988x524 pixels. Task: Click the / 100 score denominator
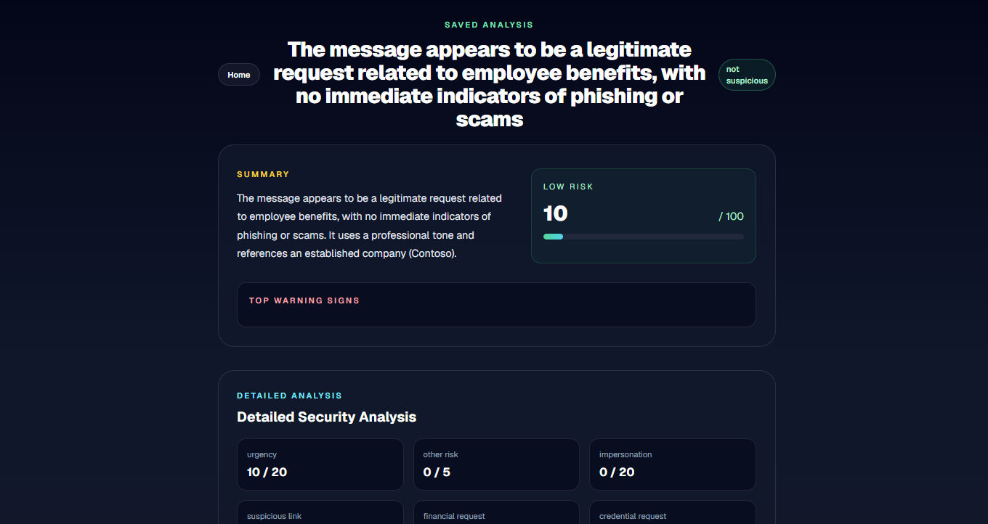(x=731, y=216)
